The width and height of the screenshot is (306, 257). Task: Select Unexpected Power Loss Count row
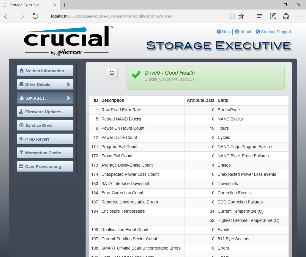(189, 174)
